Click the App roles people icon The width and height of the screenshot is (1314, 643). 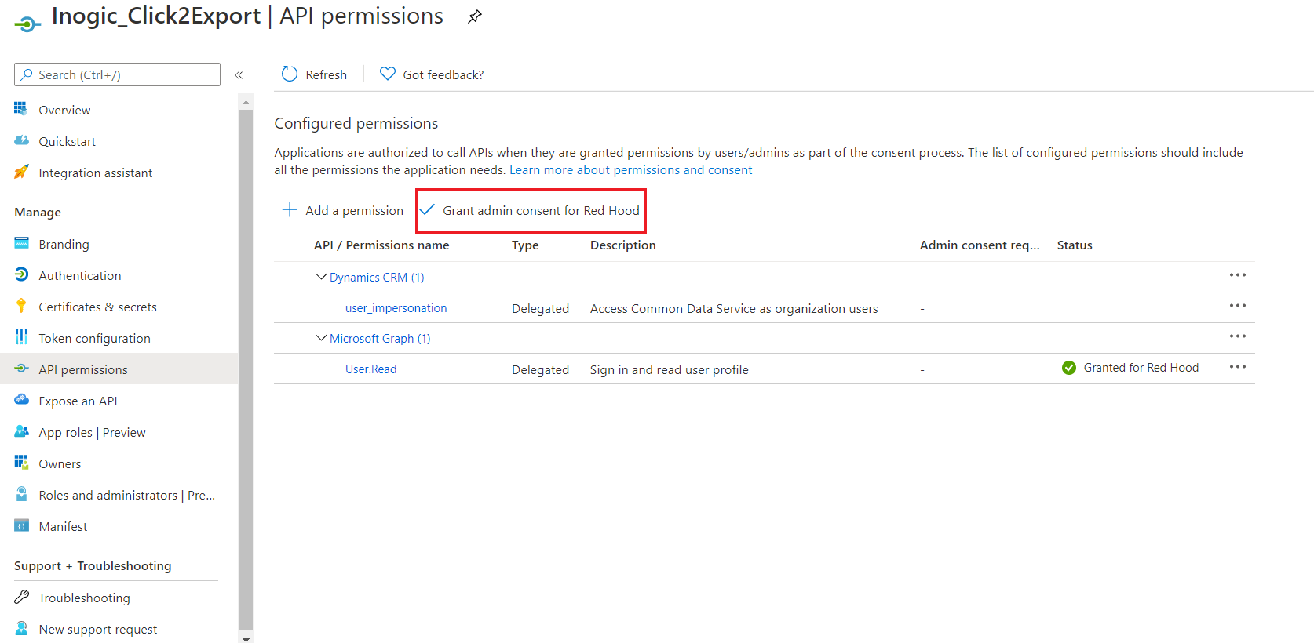tap(21, 431)
